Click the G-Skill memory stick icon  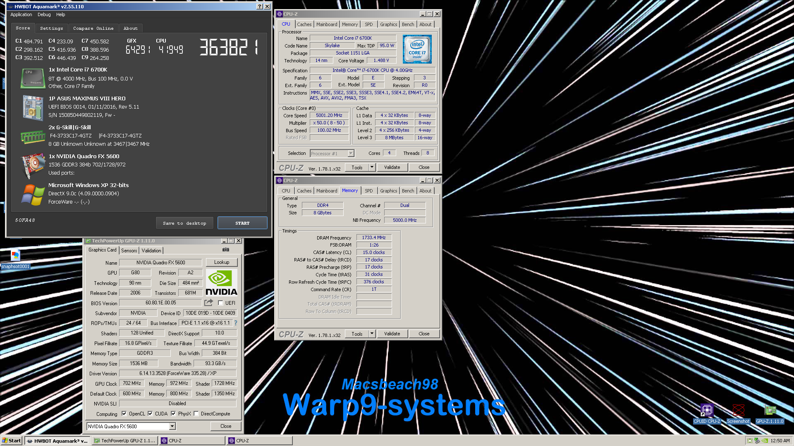[33, 137]
